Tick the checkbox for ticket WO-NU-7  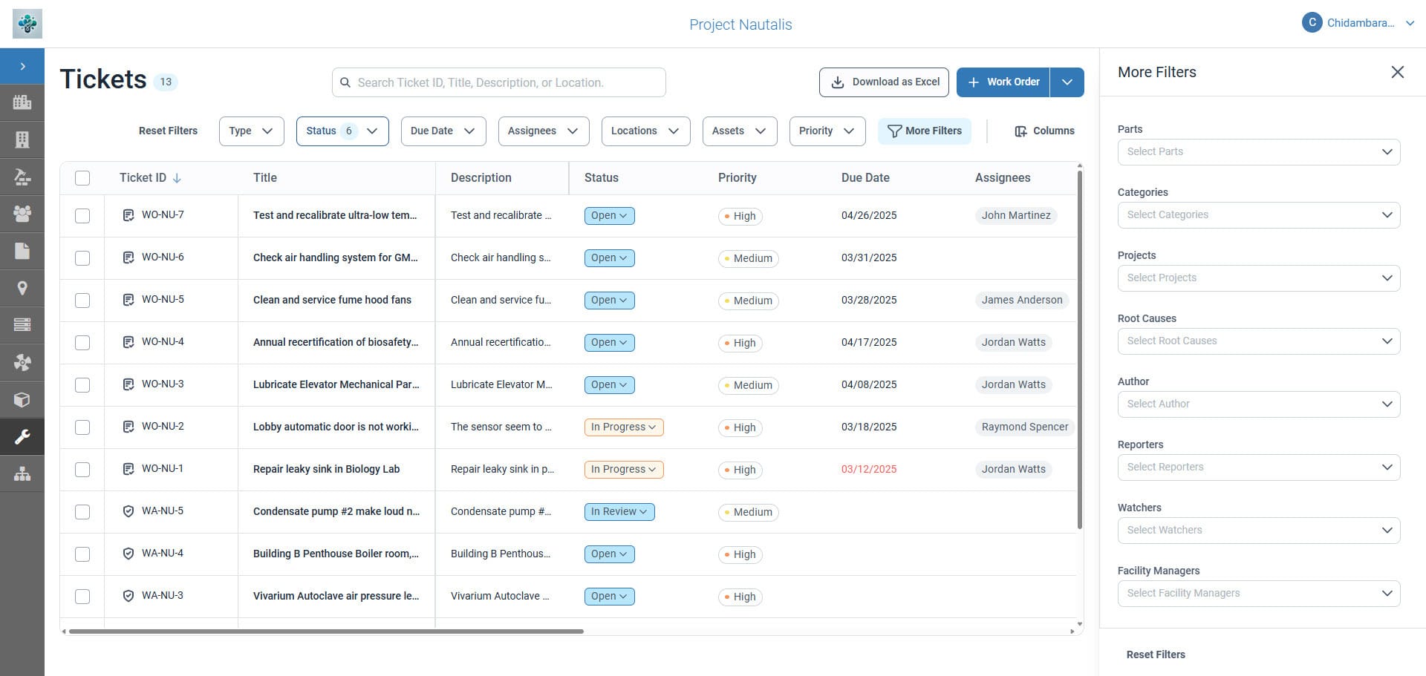point(82,216)
